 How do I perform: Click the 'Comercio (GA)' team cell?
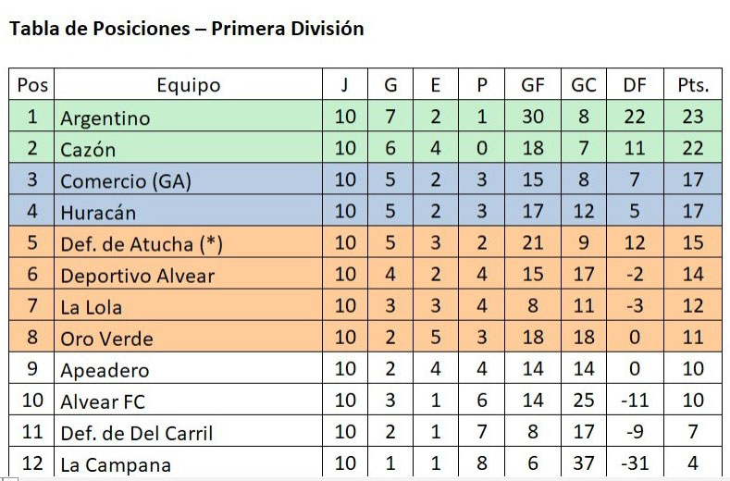[188, 179]
